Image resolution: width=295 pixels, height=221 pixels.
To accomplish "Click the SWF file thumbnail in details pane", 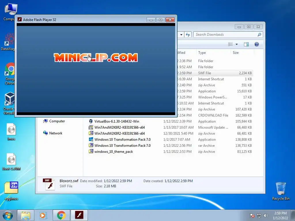I will pyautogui.click(x=49, y=184).
